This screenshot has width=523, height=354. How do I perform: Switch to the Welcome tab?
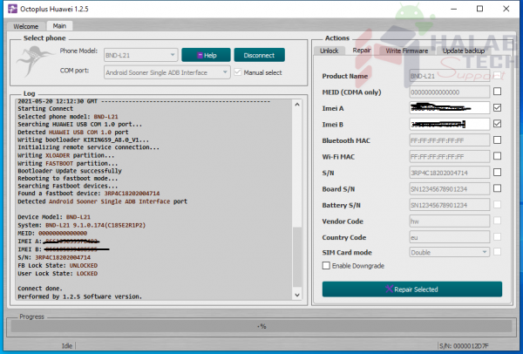(25, 26)
